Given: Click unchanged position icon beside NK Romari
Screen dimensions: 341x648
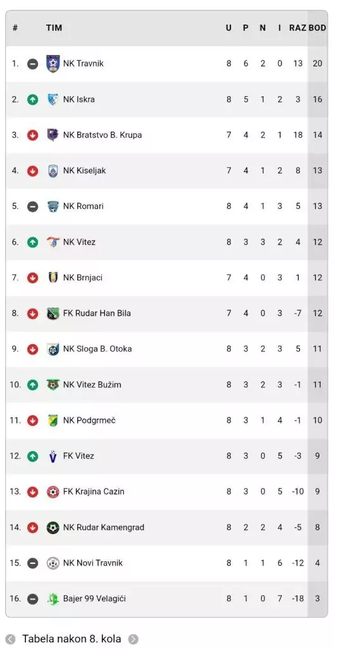Looking at the screenshot, I should pyautogui.click(x=33, y=206).
